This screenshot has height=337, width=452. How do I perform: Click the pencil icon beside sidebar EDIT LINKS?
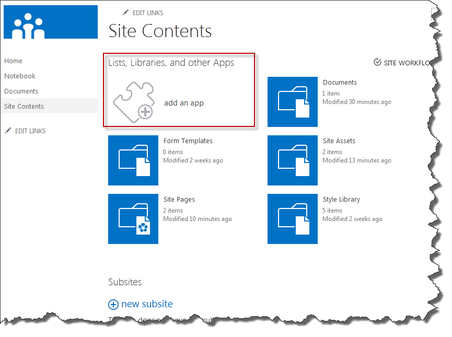click(8, 131)
